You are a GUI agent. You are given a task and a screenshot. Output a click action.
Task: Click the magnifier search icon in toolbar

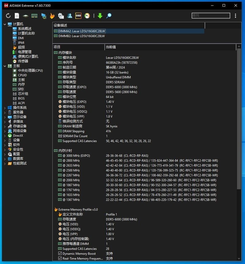click(109, 16)
